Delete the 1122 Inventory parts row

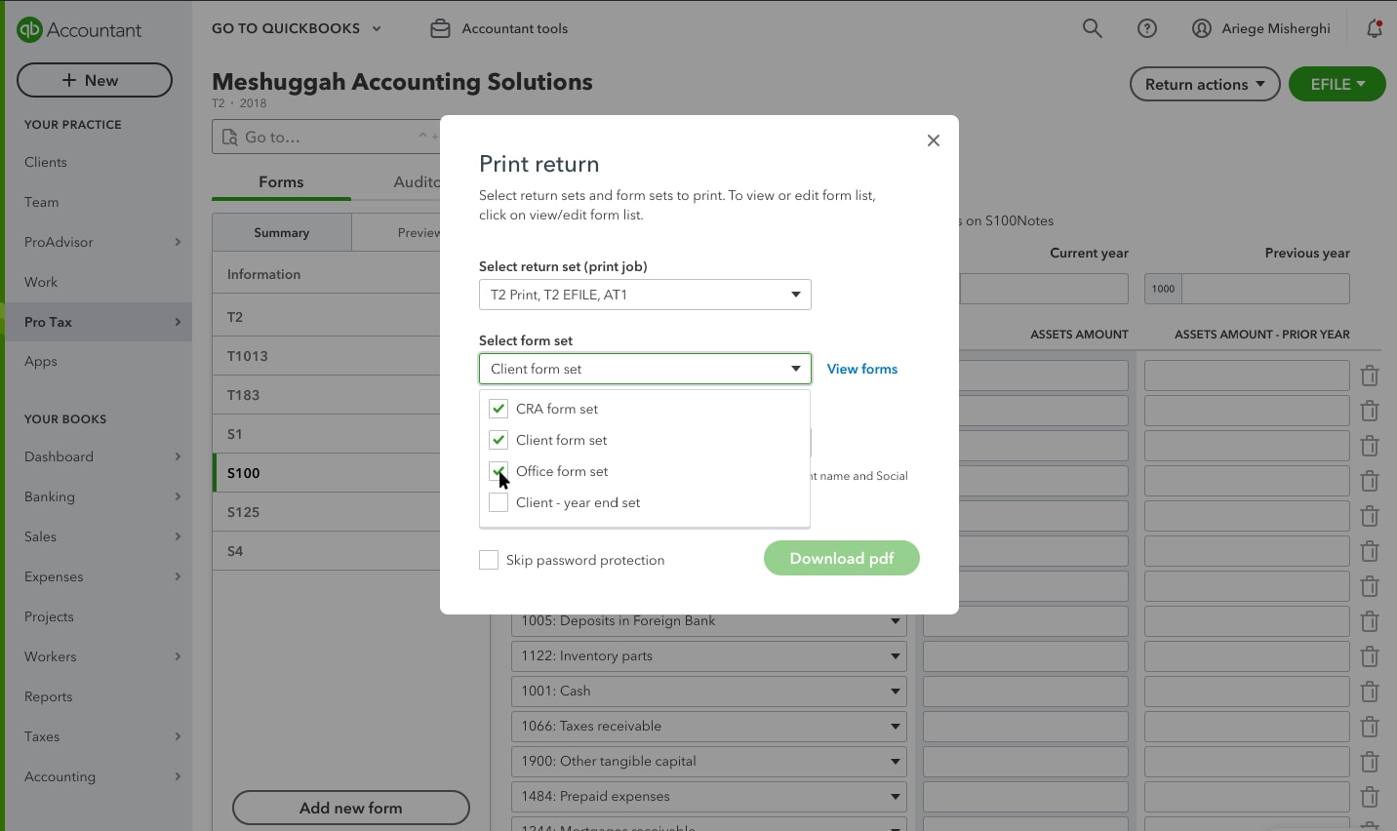(1370, 656)
